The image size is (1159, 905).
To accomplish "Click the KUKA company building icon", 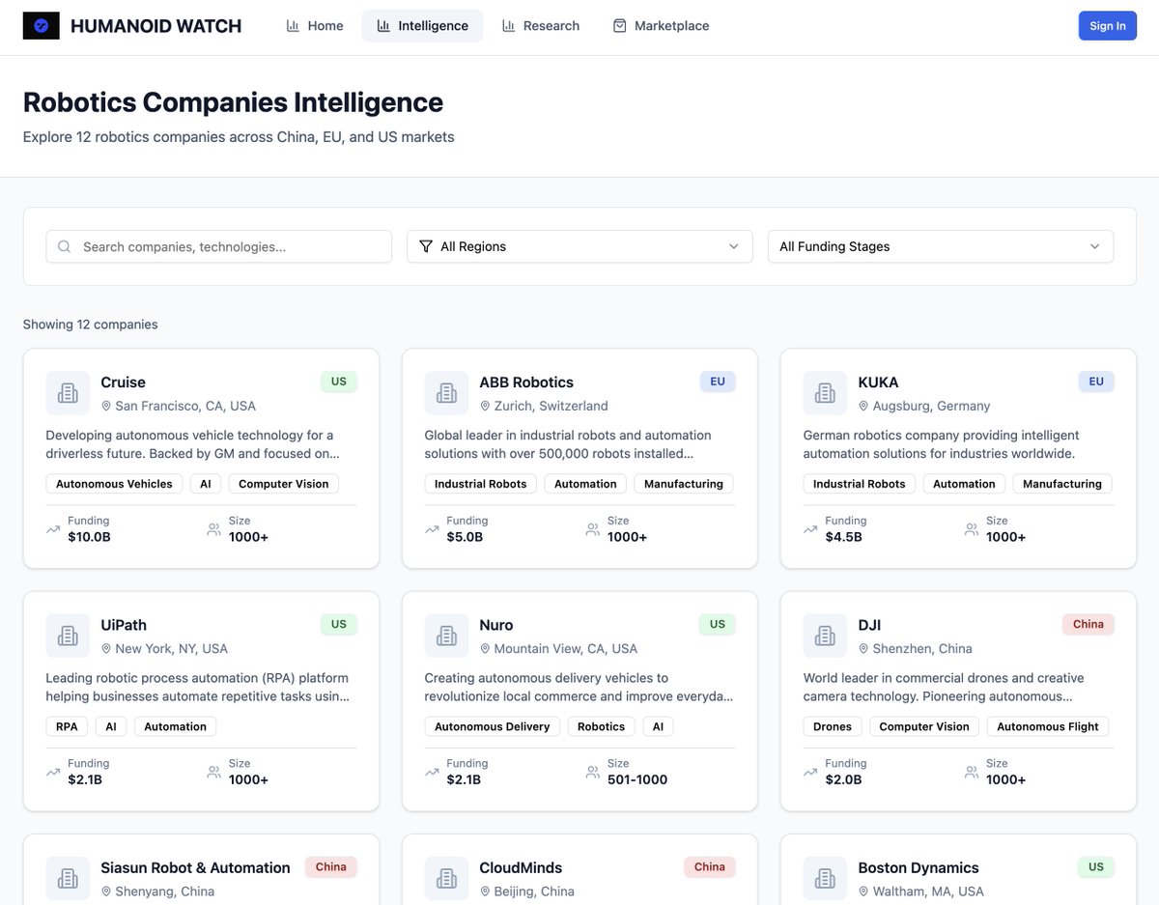I will point(825,393).
